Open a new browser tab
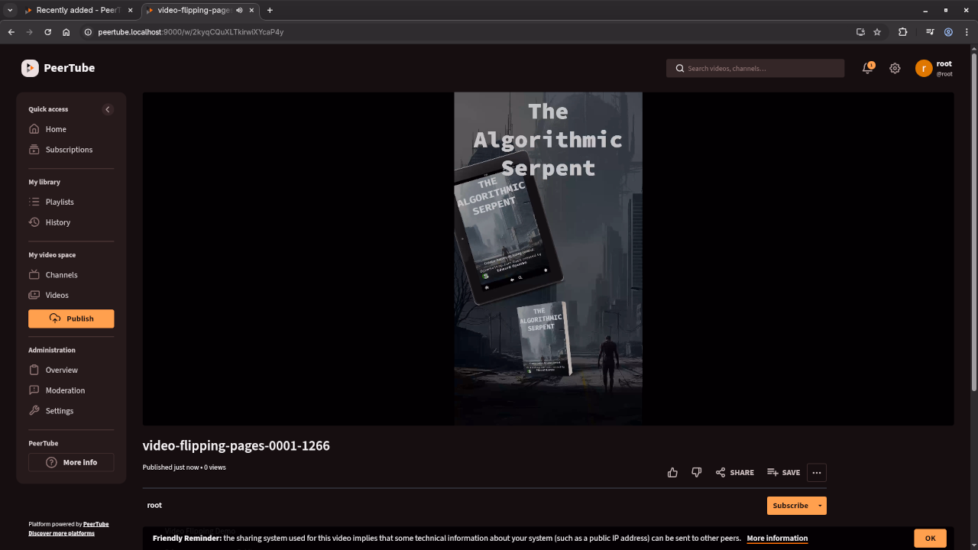The height and width of the screenshot is (550, 978). 270,11
